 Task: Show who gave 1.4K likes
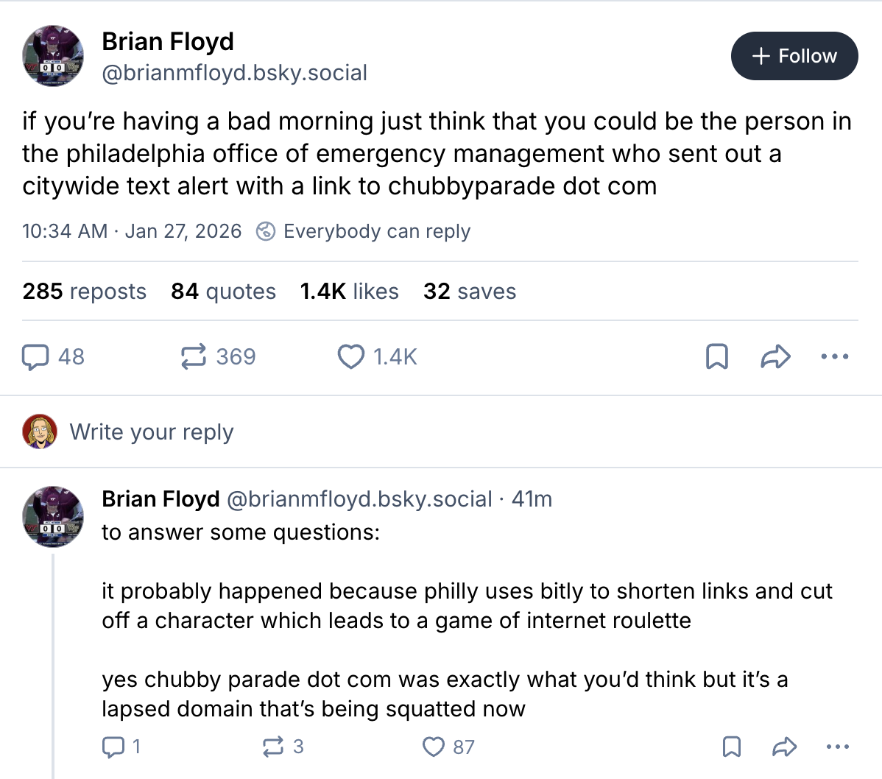(349, 292)
